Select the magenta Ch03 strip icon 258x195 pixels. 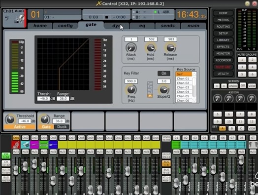click(34, 145)
